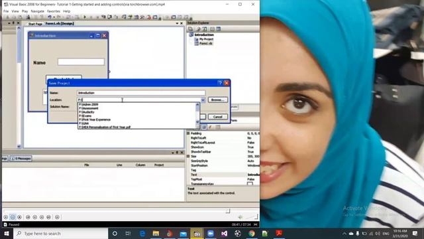
Task: Choose F:\Exams from suggestion list
Action: click(85, 116)
